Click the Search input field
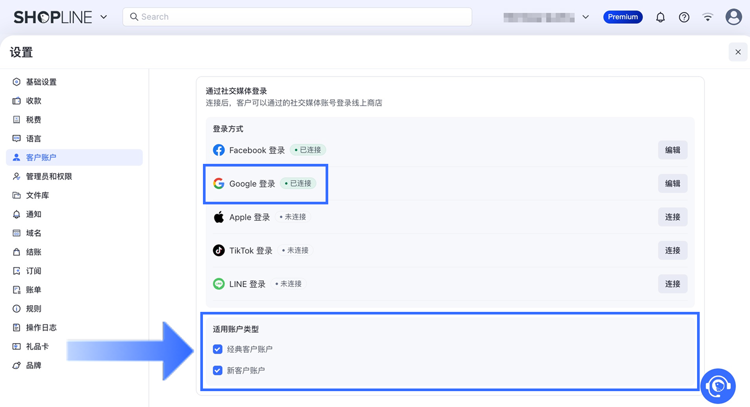This screenshot has height=407, width=750. (297, 17)
